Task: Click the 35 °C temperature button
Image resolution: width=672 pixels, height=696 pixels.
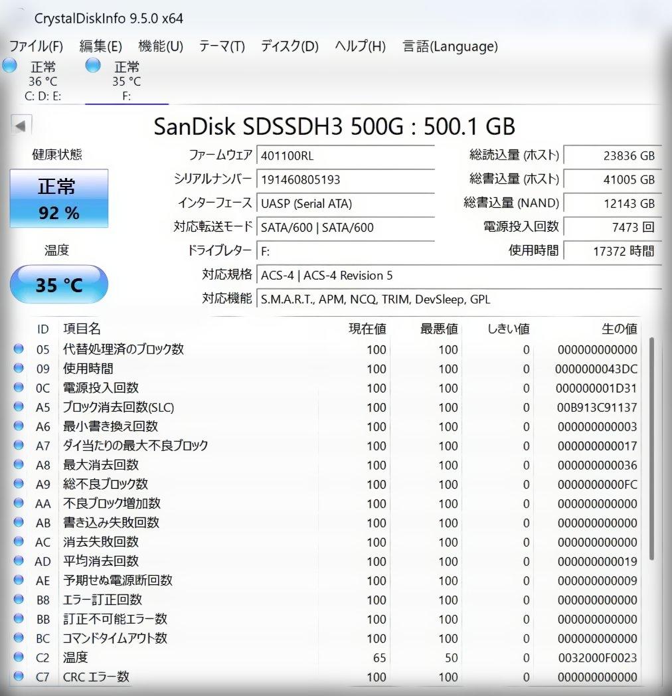Action: (59, 284)
